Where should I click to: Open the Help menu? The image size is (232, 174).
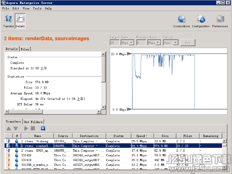click(48, 8)
